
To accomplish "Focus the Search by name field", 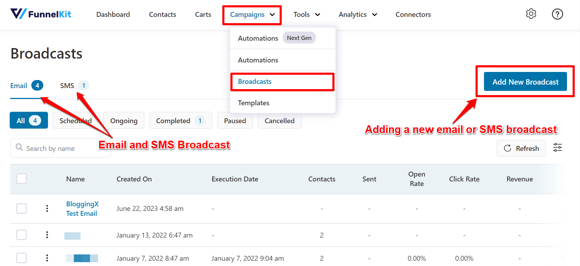I will 60,148.
